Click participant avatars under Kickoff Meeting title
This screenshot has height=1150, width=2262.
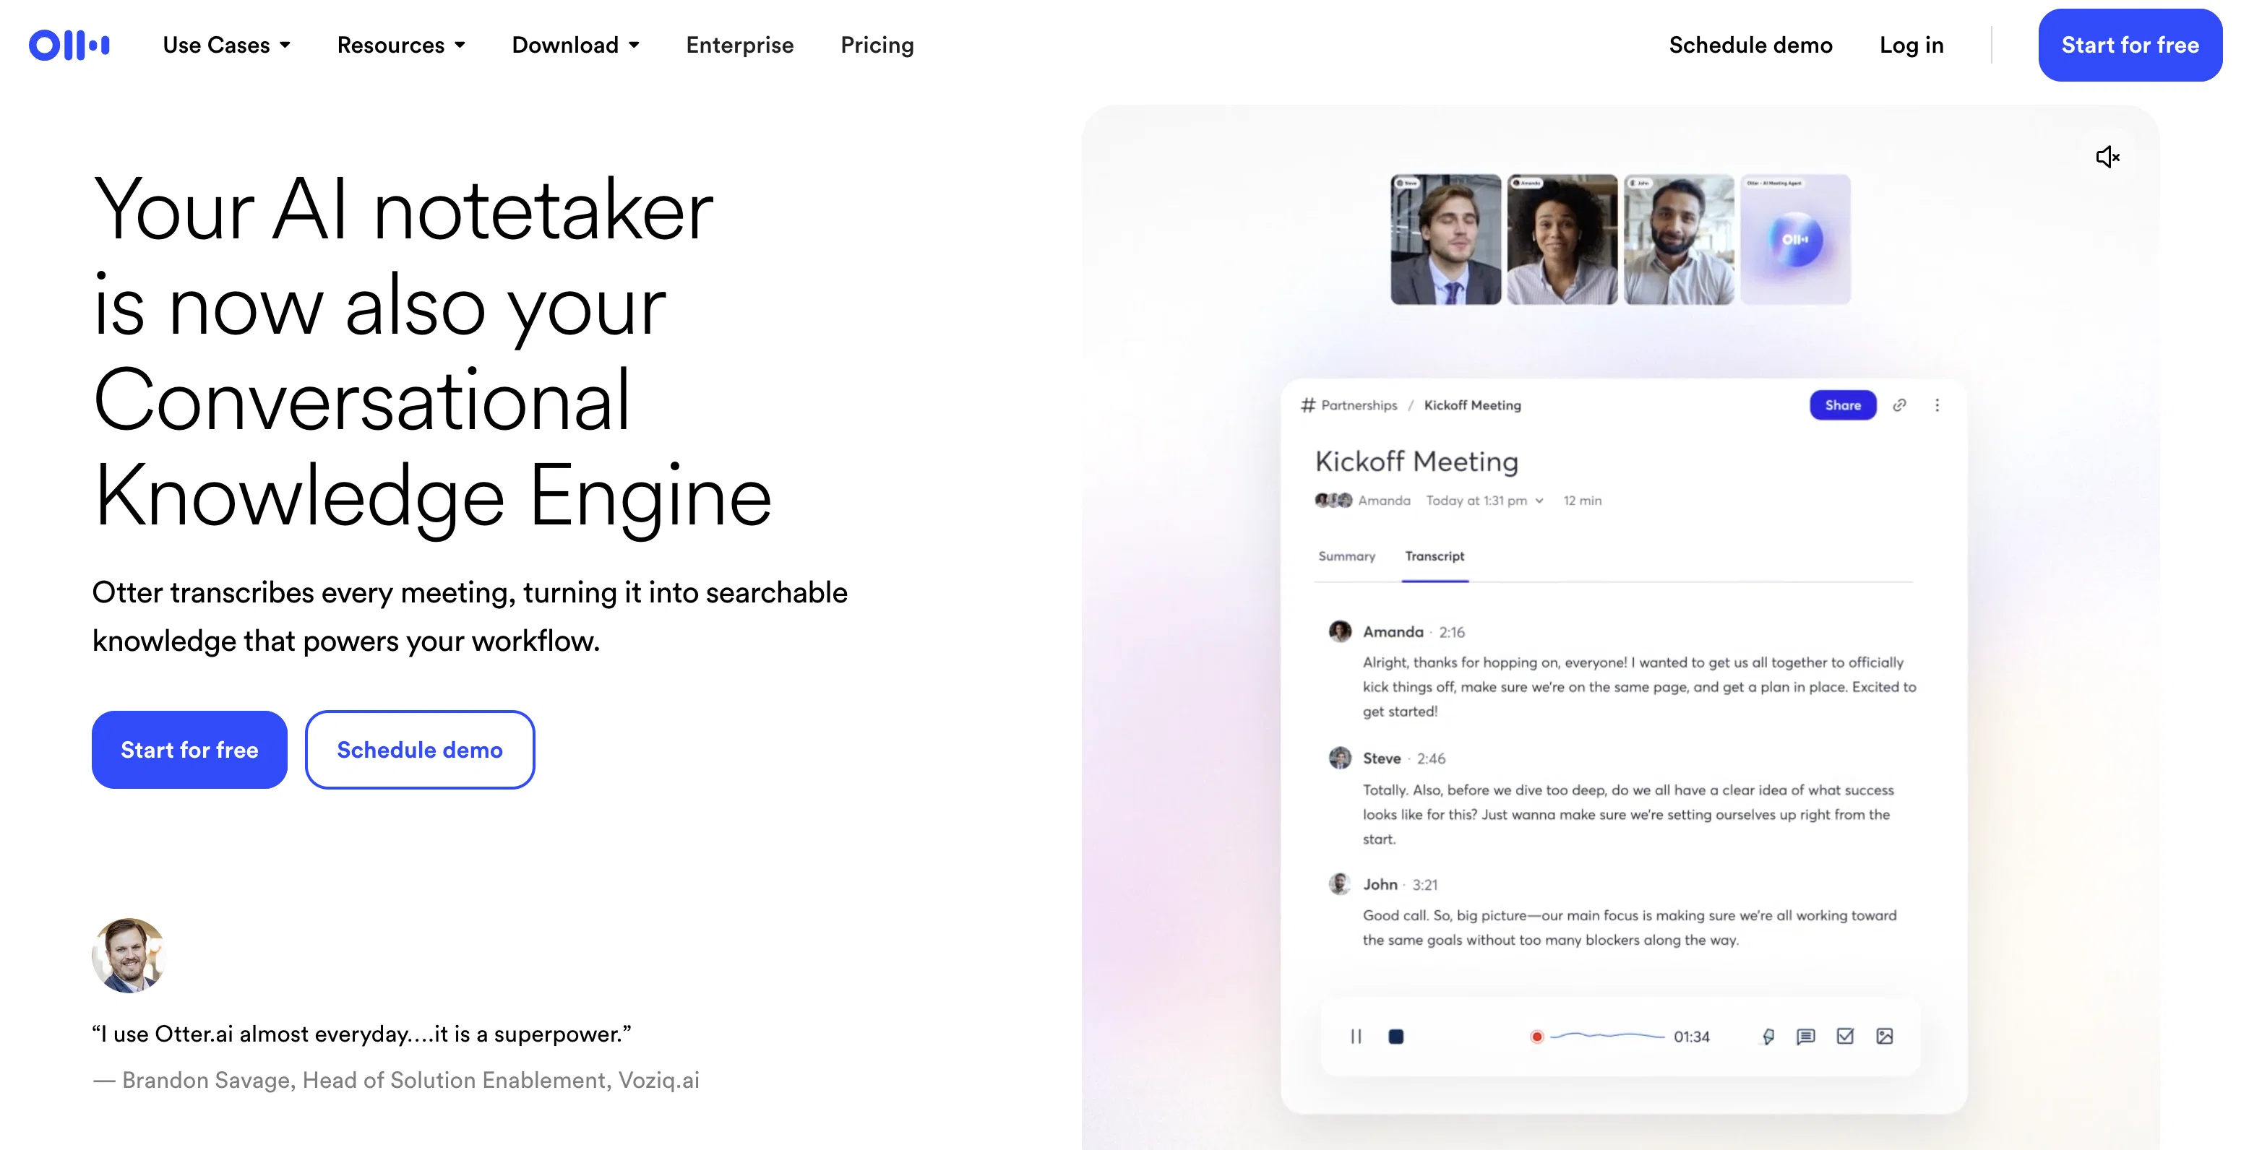pyautogui.click(x=1333, y=501)
